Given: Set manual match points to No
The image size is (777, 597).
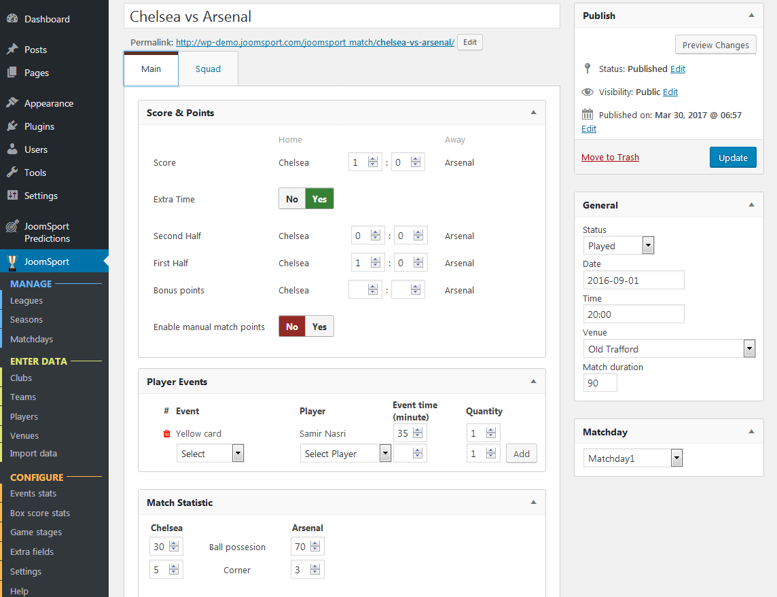Looking at the screenshot, I should point(292,327).
